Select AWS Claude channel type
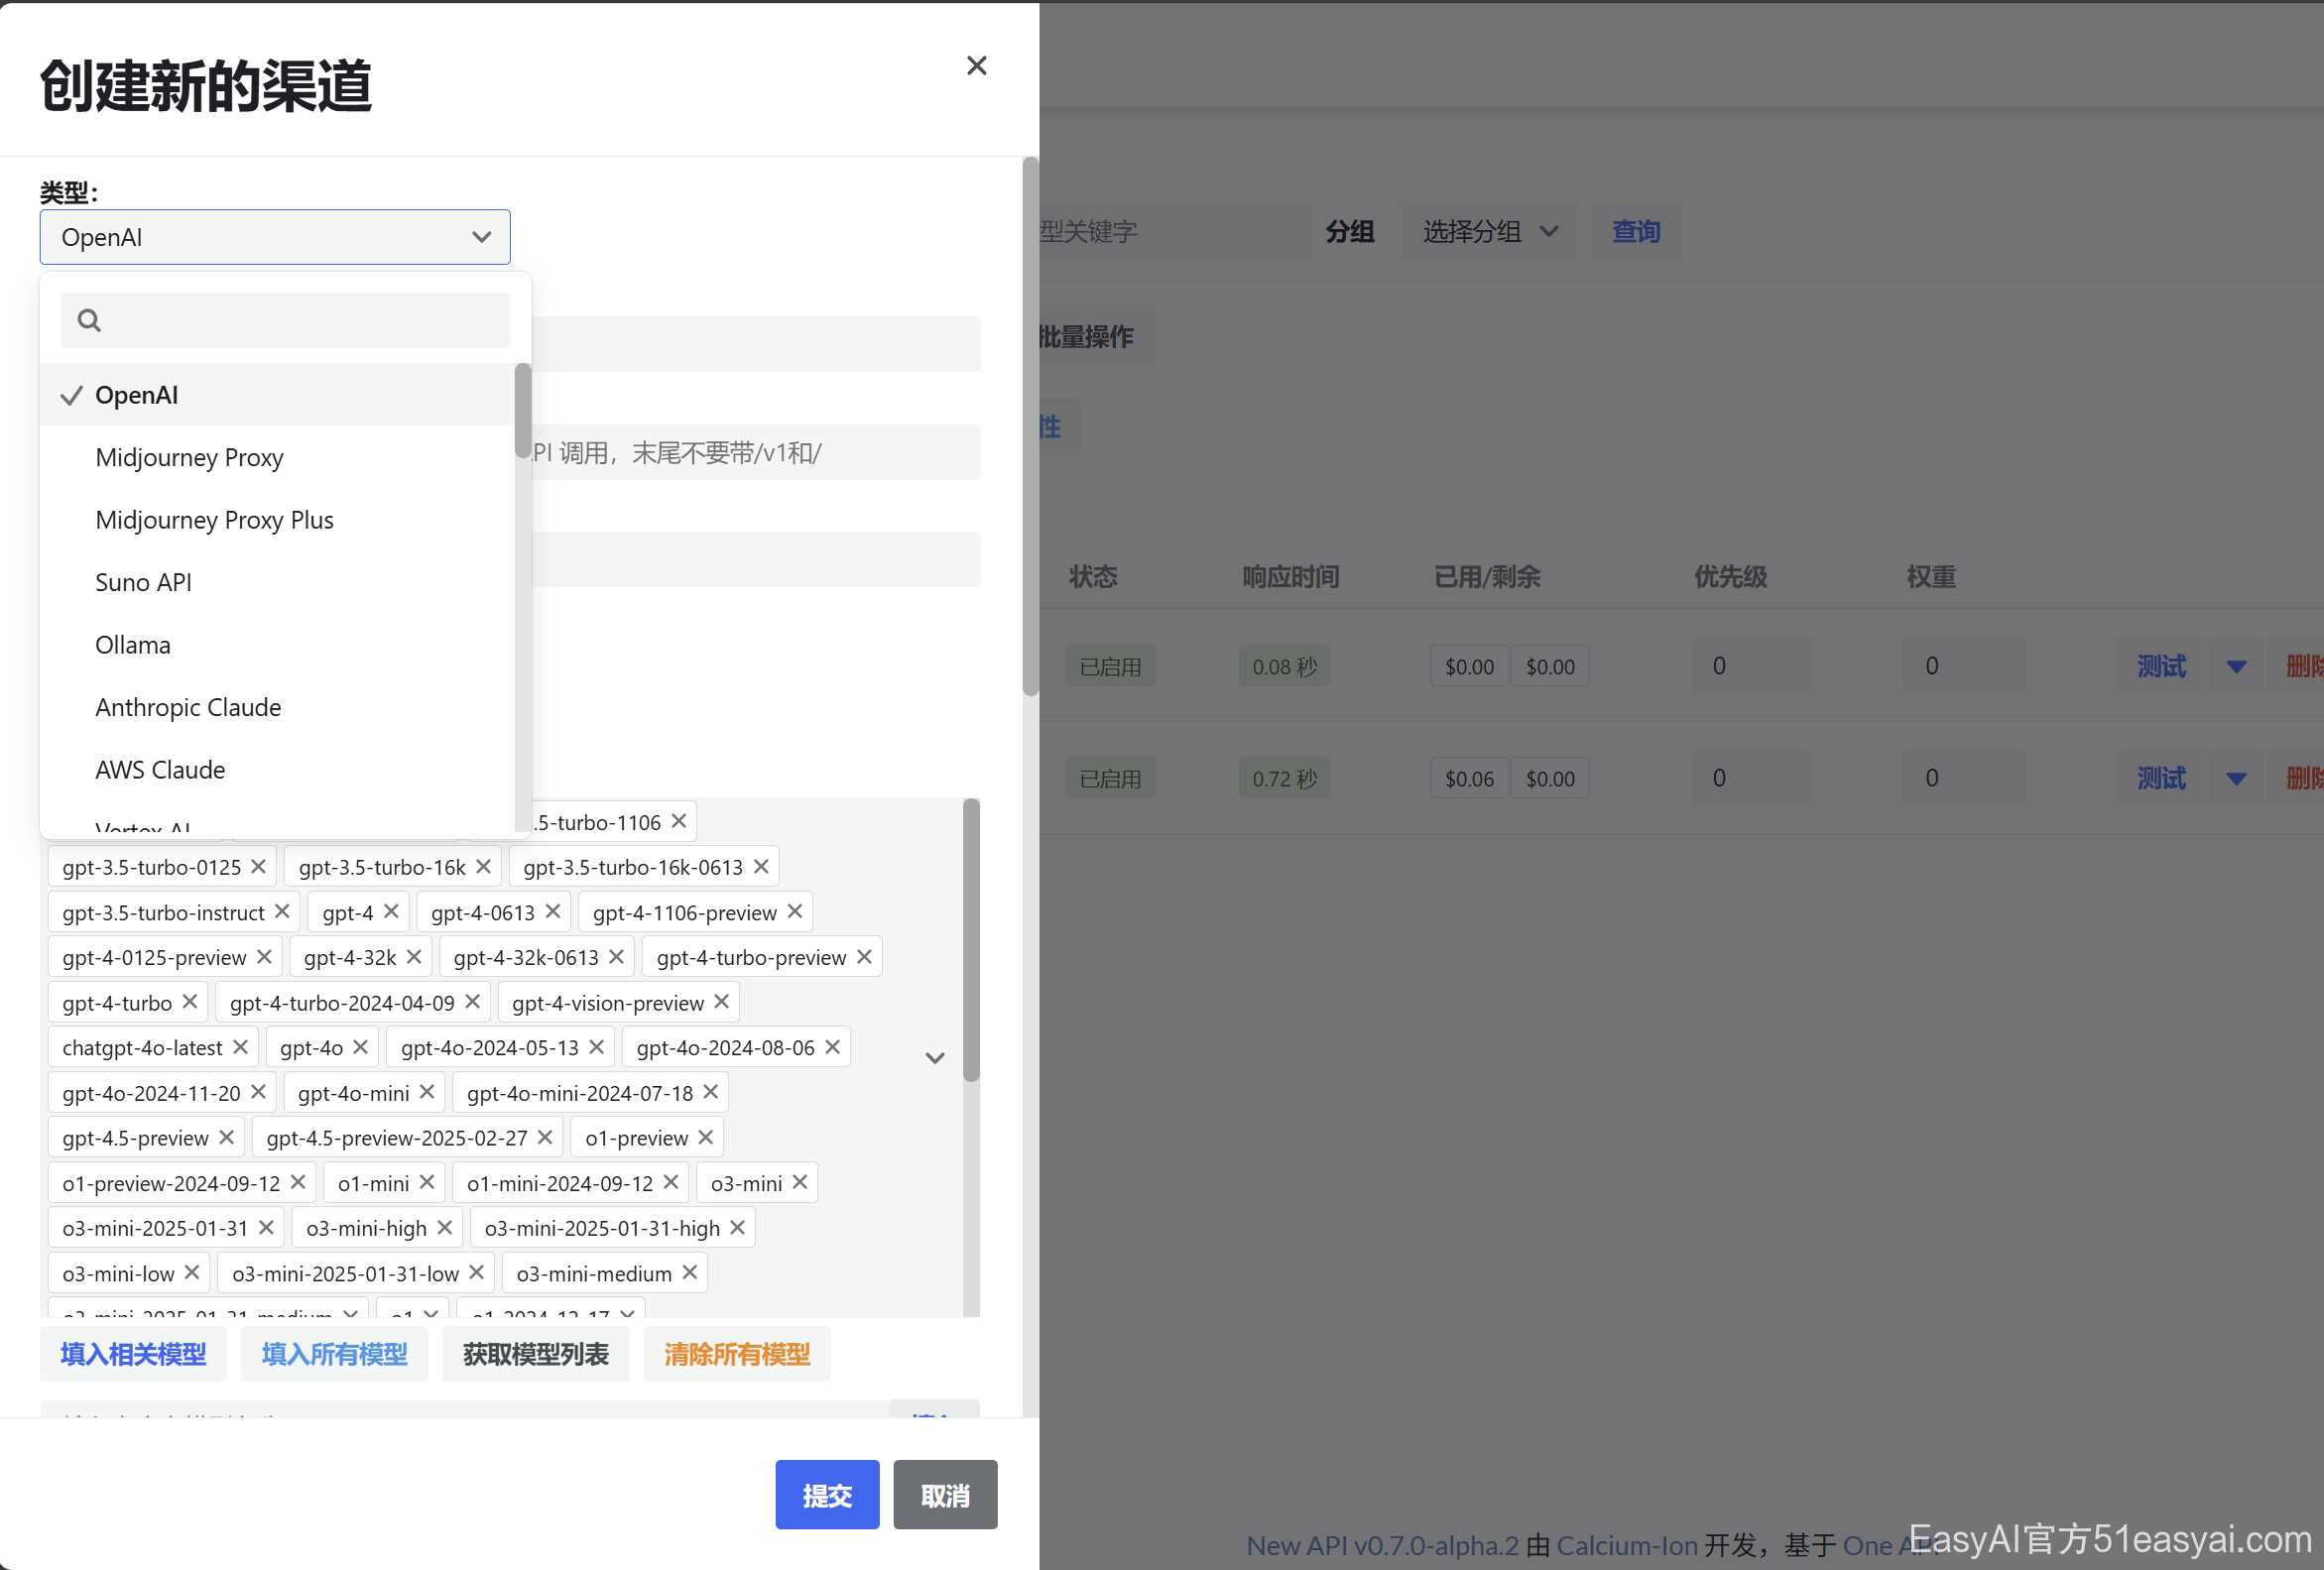The image size is (2324, 1570). (277, 770)
